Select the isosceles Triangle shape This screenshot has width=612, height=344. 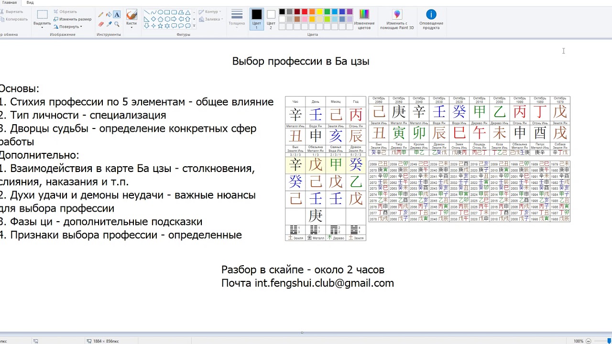[188, 12]
